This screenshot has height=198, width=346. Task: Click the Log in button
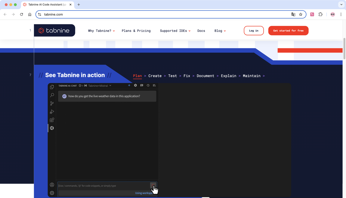click(254, 31)
